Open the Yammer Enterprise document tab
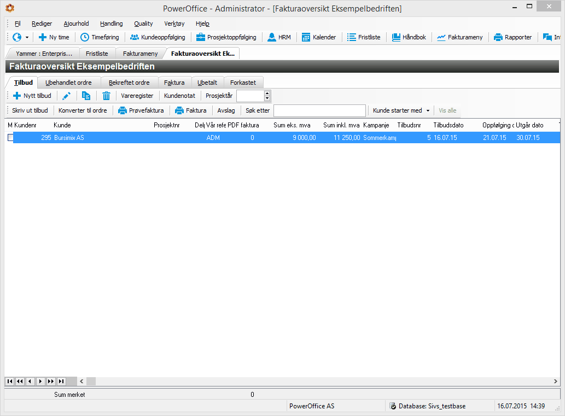 (x=44, y=54)
